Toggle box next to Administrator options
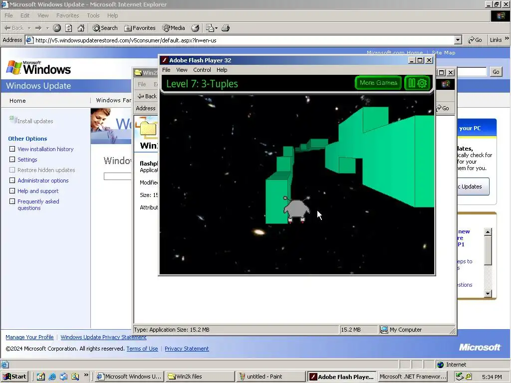Image resolution: width=511 pixels, height=383 pixels. point(12,180)
